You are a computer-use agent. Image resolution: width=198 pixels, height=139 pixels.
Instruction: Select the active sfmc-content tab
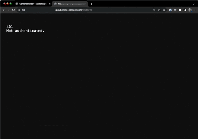click(x=71, y=4)
